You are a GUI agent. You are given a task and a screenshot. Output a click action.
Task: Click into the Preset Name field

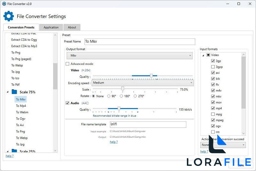(140, 42)
